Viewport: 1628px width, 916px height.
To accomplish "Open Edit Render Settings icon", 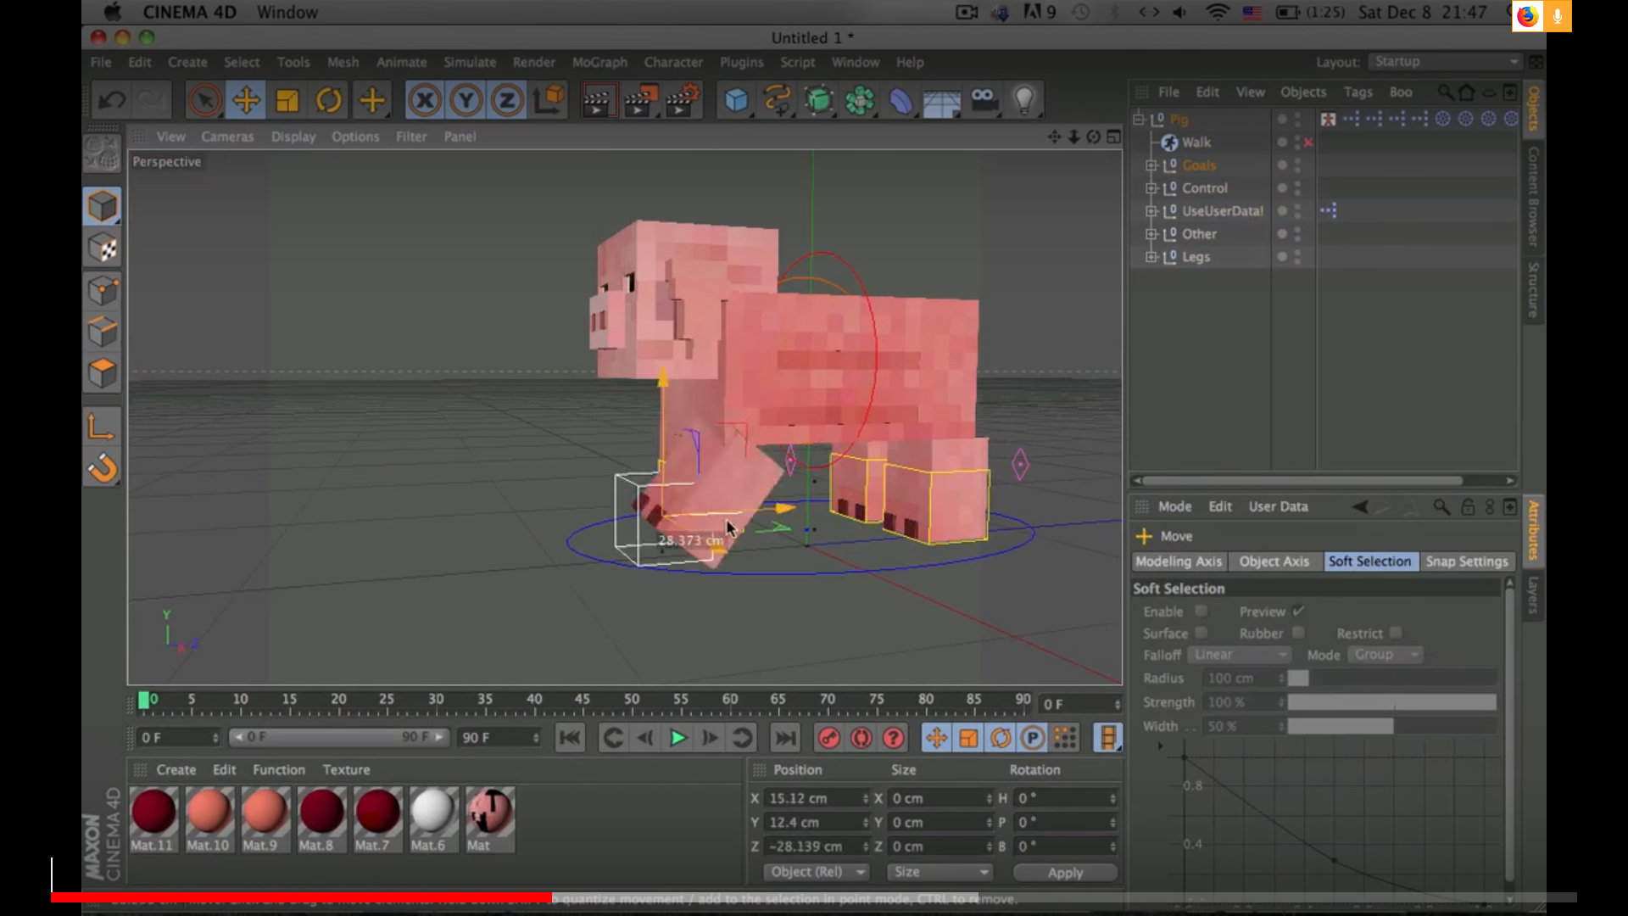I will point(683,101).
